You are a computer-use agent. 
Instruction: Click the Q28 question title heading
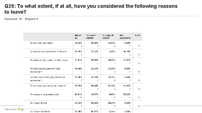(91, 9)
